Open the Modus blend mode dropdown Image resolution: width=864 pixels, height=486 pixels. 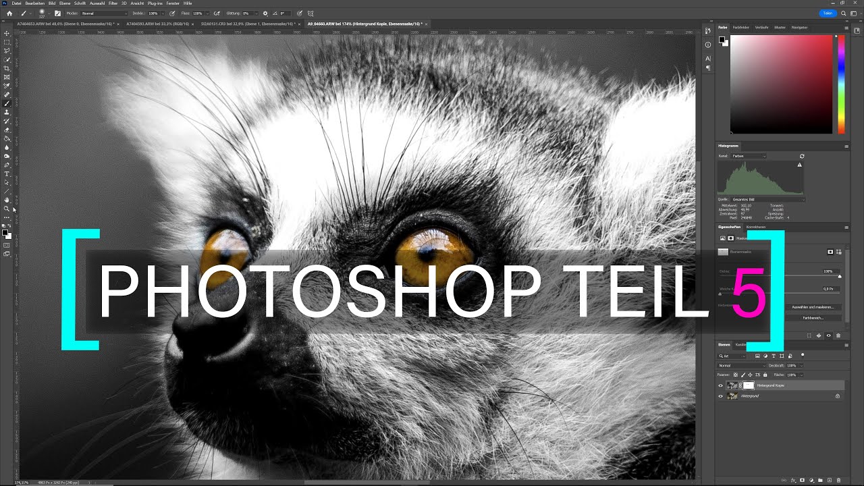pos(104,13)
